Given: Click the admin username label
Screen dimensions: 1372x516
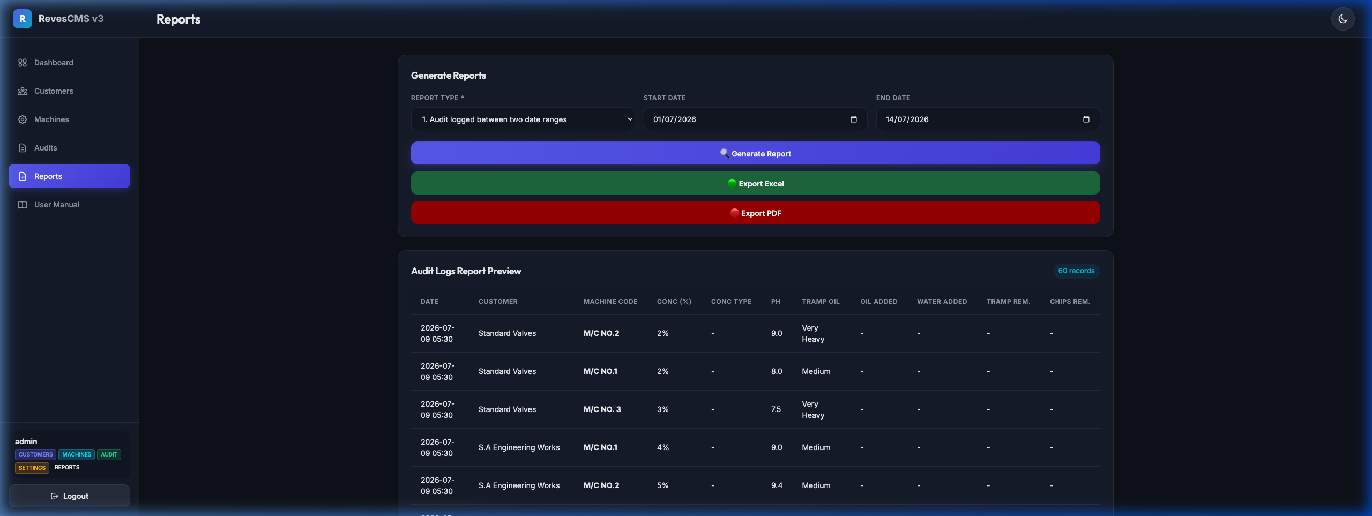Looking at the screenshot, I should click(26, 442).
